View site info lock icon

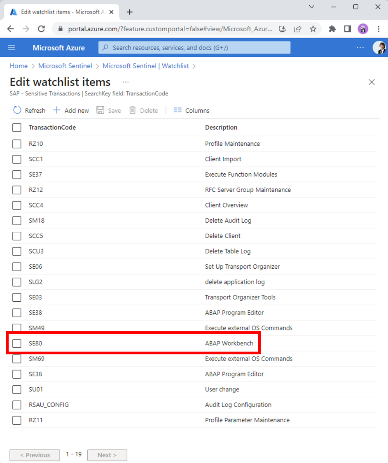coord(60,29)
